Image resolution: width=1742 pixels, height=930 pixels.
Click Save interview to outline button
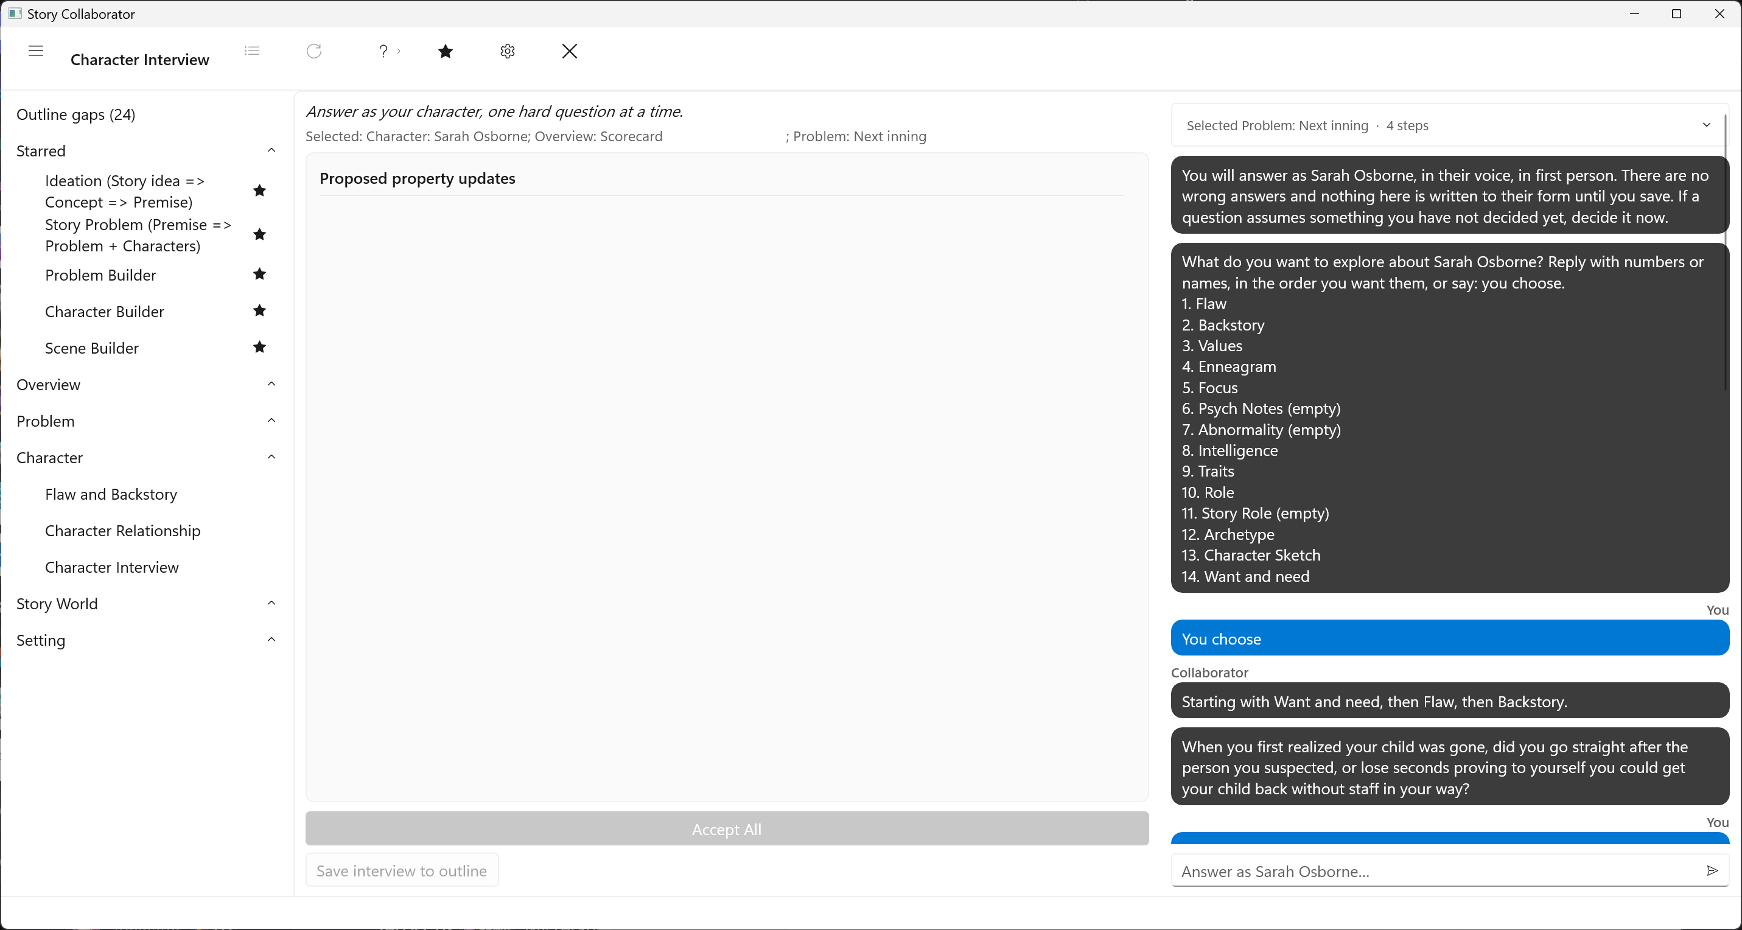(x=402, y=870)
